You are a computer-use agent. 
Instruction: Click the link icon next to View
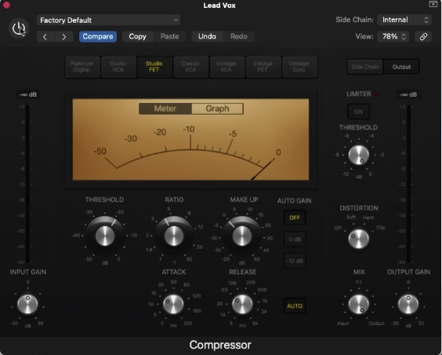click(x=423, y=36)
